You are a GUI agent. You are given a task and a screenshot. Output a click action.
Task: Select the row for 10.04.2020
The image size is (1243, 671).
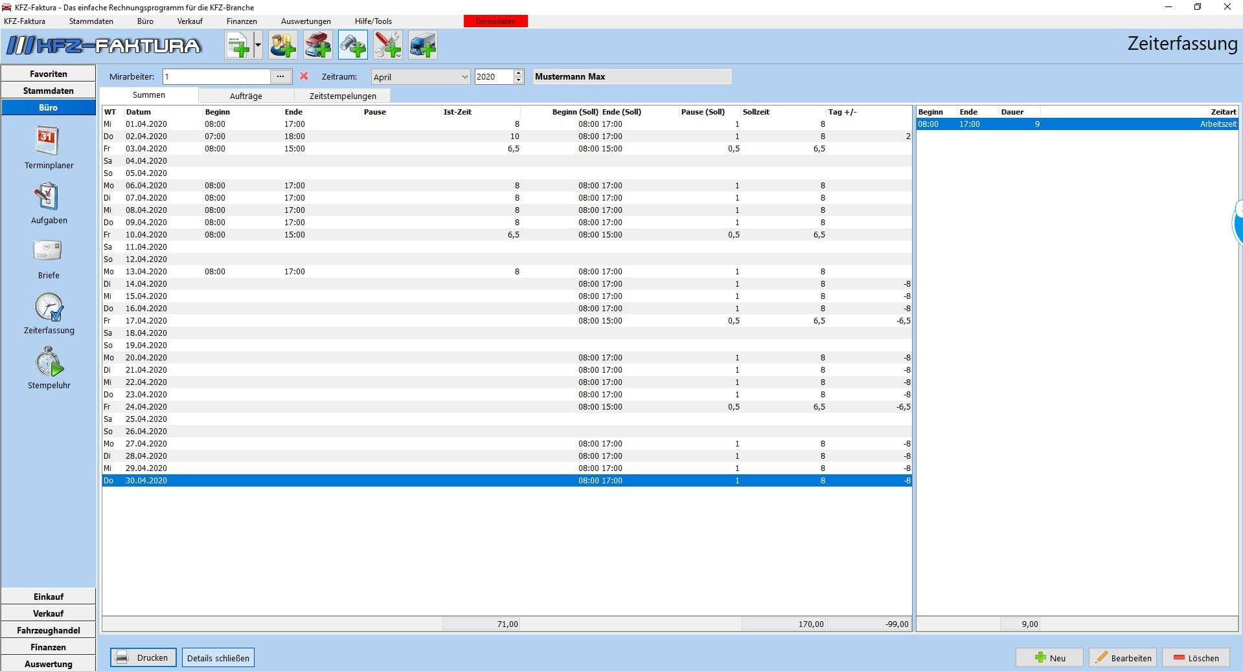click(507, 235)
